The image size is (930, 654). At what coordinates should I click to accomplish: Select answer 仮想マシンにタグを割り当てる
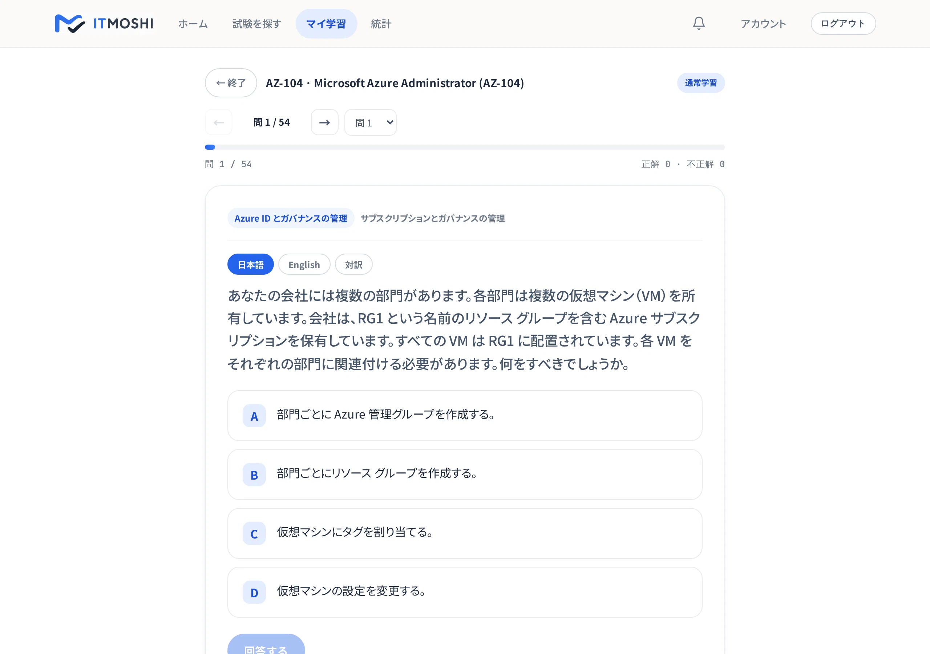tap(465, 533)
